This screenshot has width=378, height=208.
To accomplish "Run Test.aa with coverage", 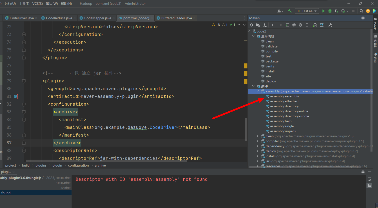I will click(x=336, y=11).
